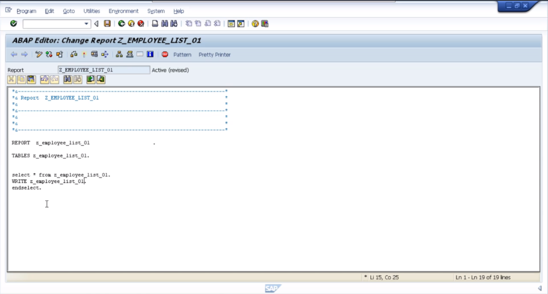Click the editor Find binoculars icon
This screenshot has width=548, height=294.
click(67, 80)
